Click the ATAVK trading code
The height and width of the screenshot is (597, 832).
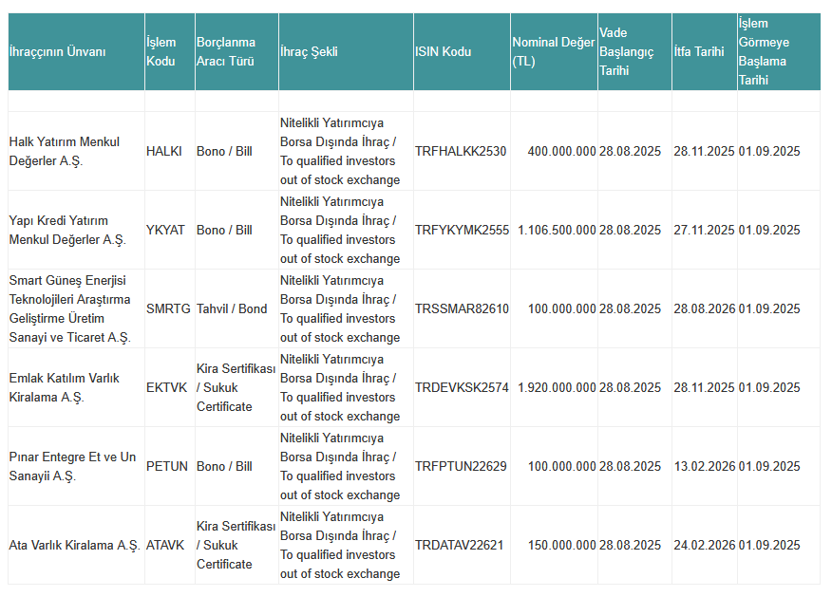tap(165, 545)
